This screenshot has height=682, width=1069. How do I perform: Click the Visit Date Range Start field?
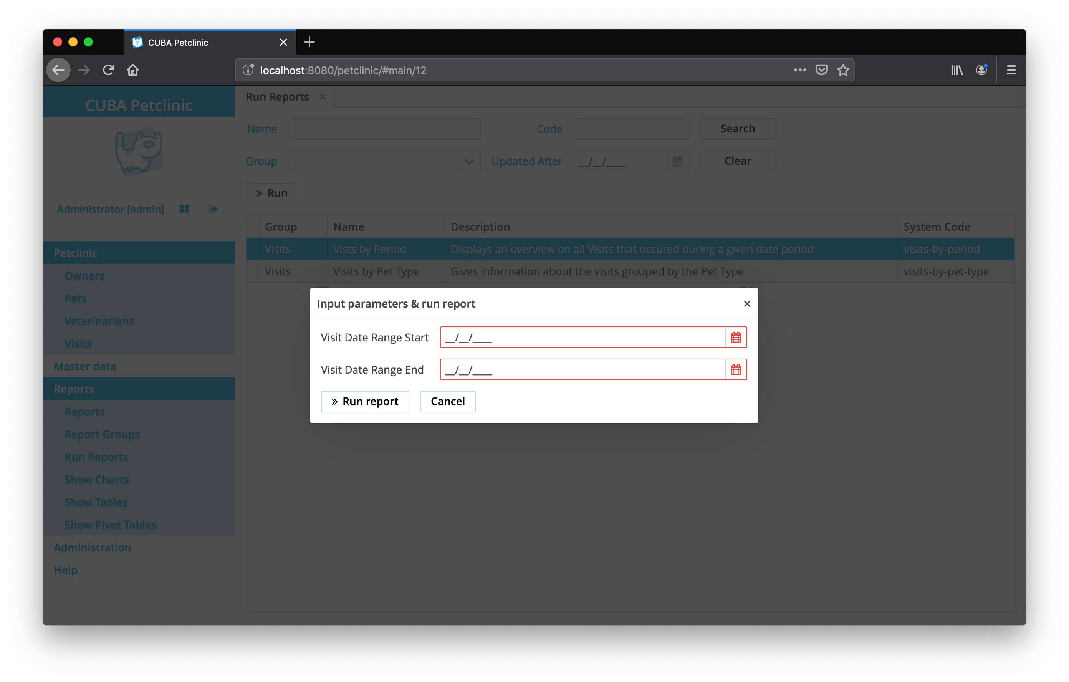582,338
